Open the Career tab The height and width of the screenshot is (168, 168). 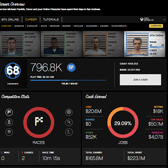[31, 19]
